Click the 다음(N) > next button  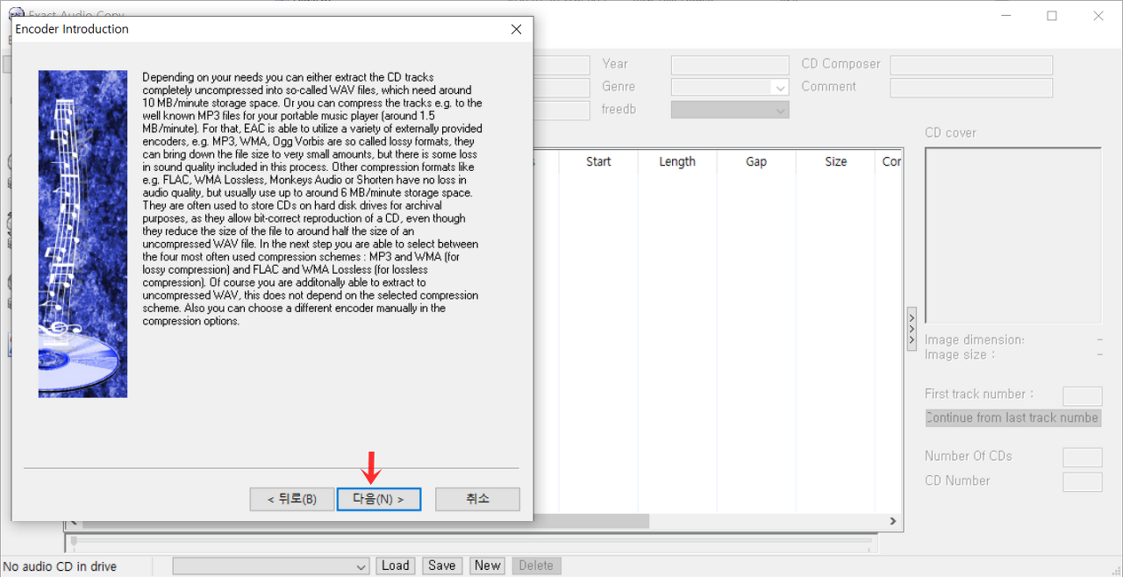379,499
